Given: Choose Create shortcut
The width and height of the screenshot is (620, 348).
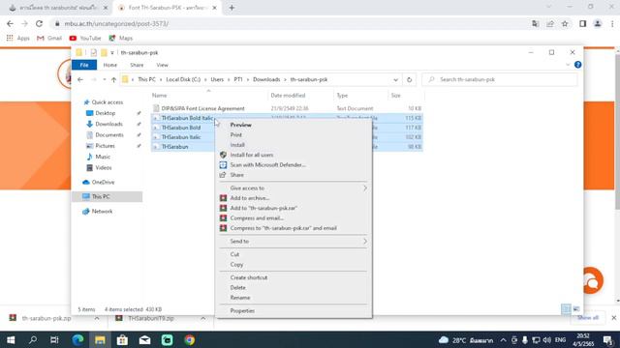Looking at the screenshot, I should tap(249, 277).
